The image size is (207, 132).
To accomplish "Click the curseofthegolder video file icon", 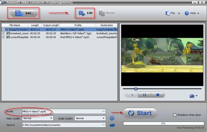I will coord(8,37).
